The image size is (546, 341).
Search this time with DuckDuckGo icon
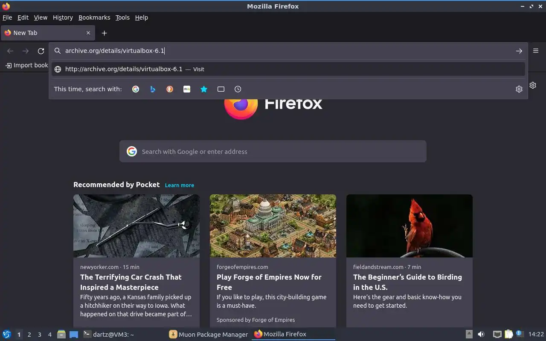[170, 89]
